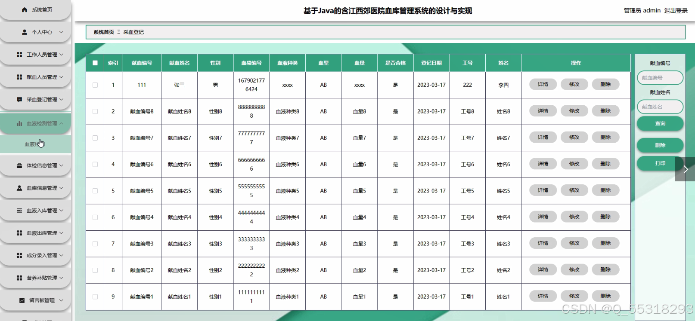This screenshot has height=321, width=695.
Task: Expand the 个人中心 menu chevron
Action: [x=61, y=32]
